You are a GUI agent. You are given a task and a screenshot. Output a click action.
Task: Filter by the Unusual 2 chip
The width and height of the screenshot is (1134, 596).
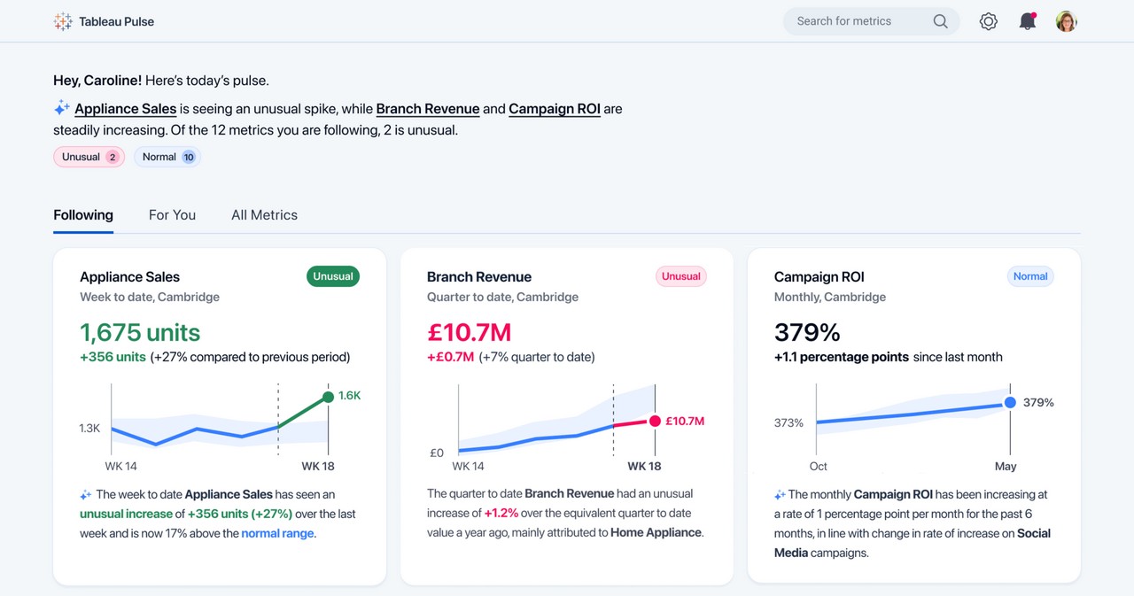click(89, 157)
